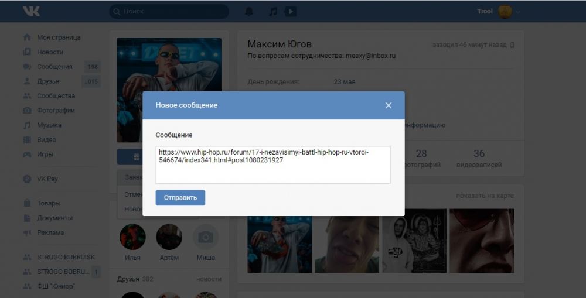
Task: Open the video player icon in header
Action: pyautogui.click(x=291, y=12)
